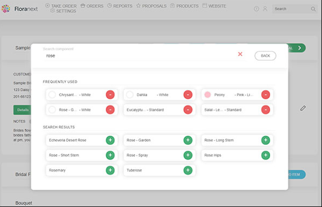Select the Salal Standard item
Viewport: 322px width, 207px height.
237,110
